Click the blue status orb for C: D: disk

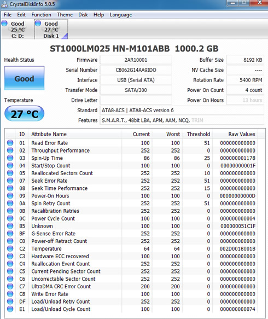tap(5, 24)
